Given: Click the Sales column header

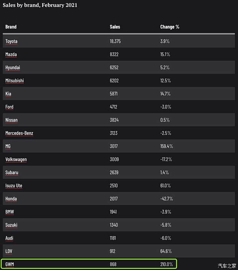Looking at the screenshot, I should (115, 27).
